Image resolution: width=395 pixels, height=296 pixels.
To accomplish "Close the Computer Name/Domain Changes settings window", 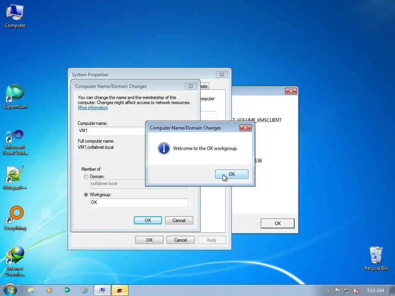I will click(x=191, y=86).
